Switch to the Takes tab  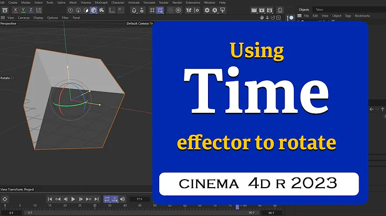click(x=320, y=10)
